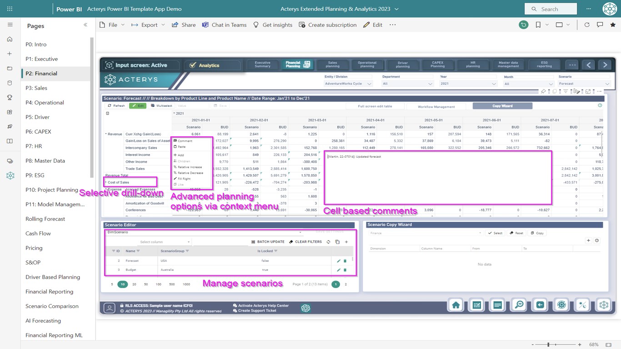
Task: Click the Search box in top bar
Action: click(x=551, y=9)
